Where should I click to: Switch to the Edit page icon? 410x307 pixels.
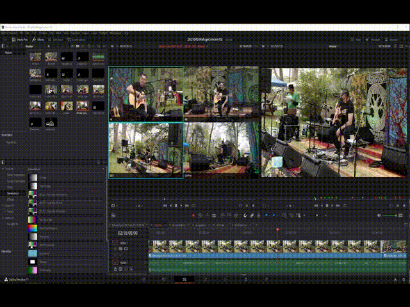click(x=184, y=280)
